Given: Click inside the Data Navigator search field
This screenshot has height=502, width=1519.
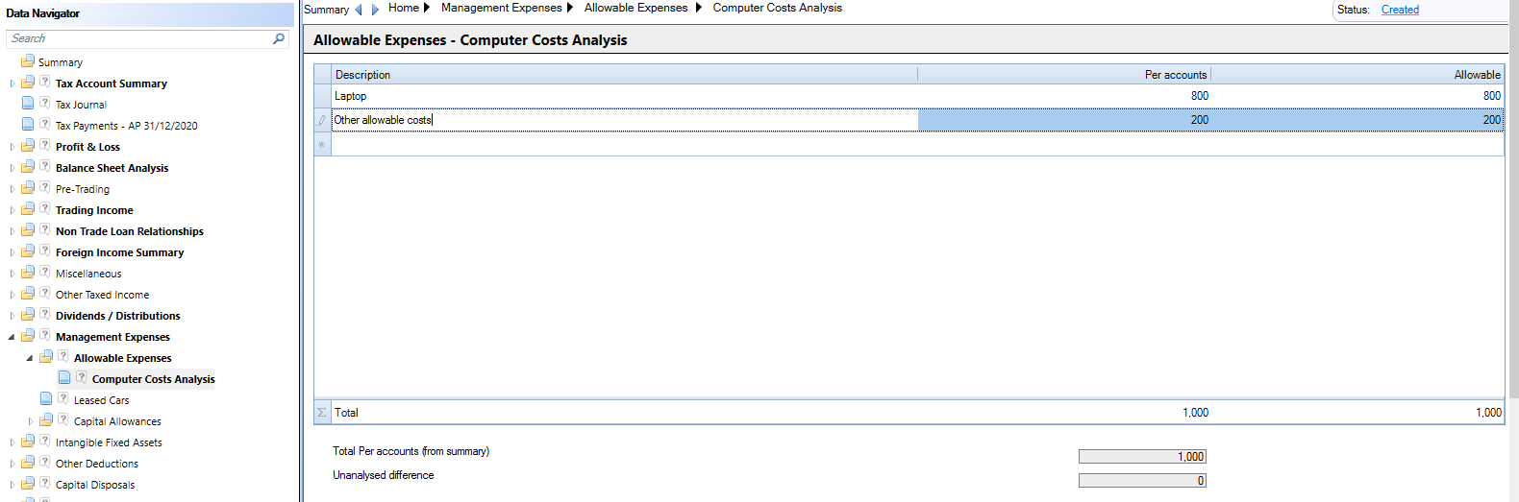Looking at the screenshot, I should click(x=140, y=38).
